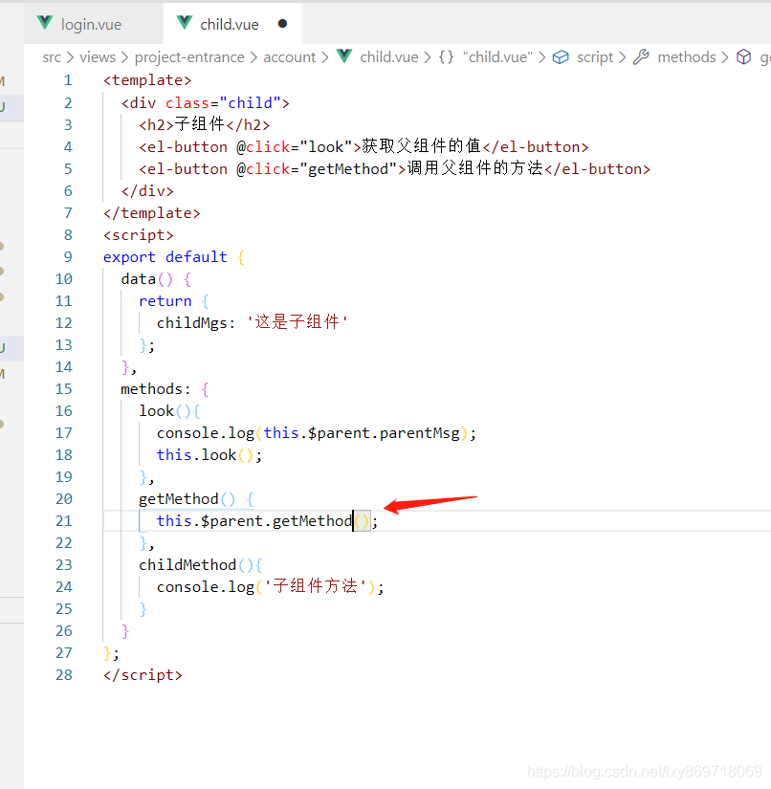
Task: Click the wrench icon before methods
Action: 641,56
